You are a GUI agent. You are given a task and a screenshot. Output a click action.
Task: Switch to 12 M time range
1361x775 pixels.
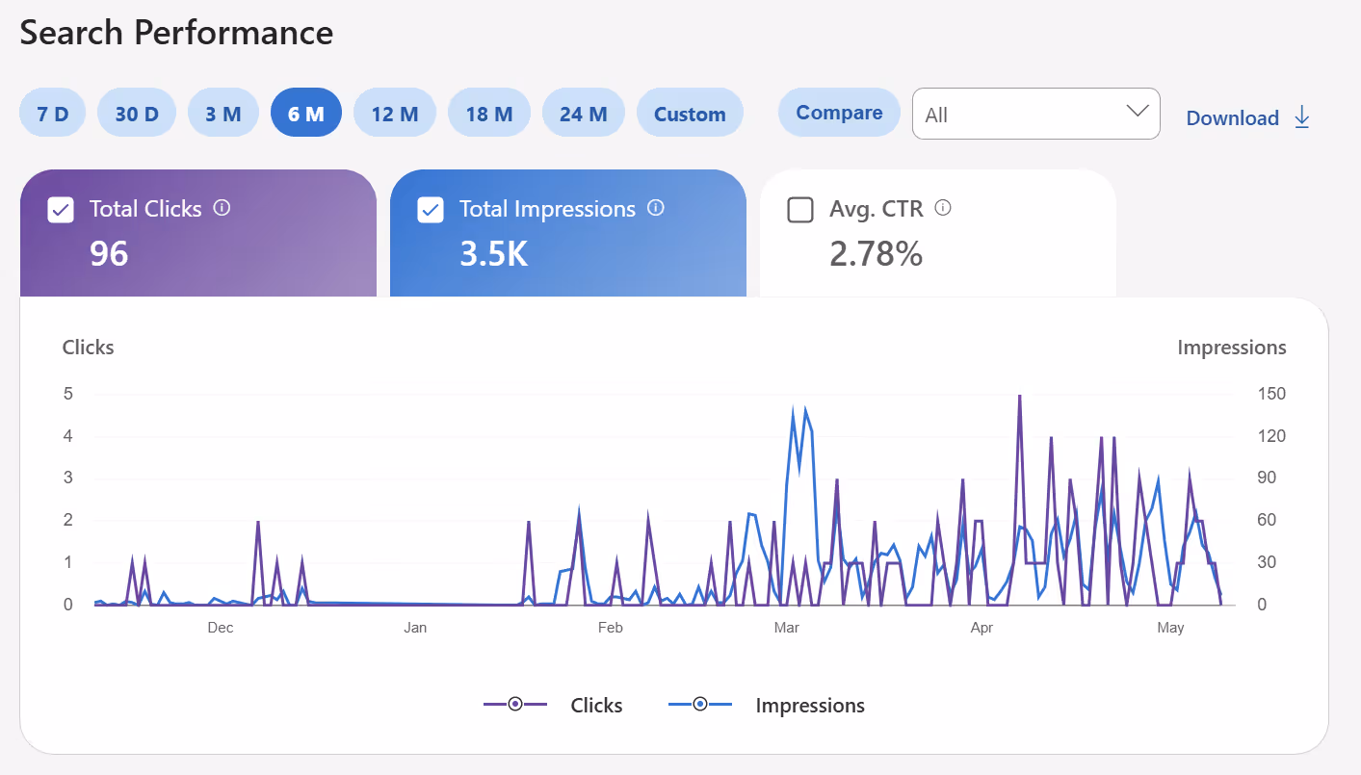(x=395, y=114)
